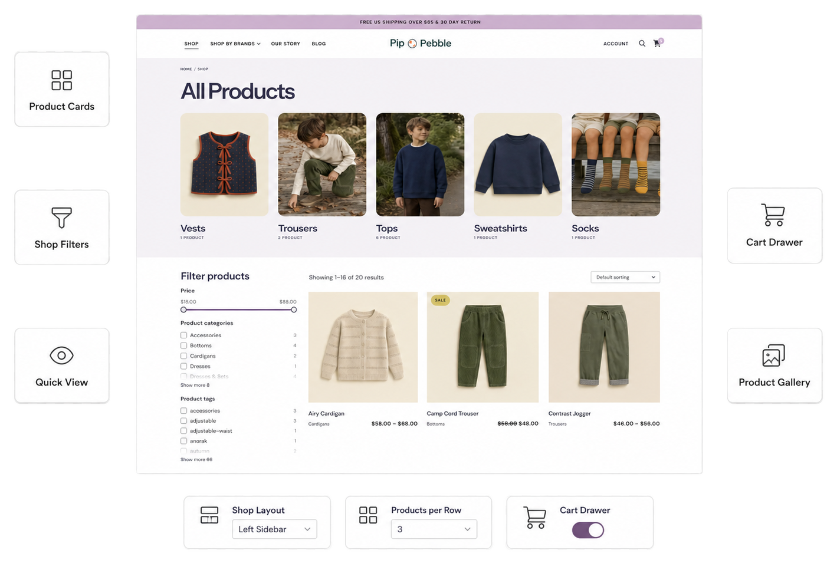Click the Airy Cardigan product title
This screenshot has width=837, height=563.
click(326, 413)
